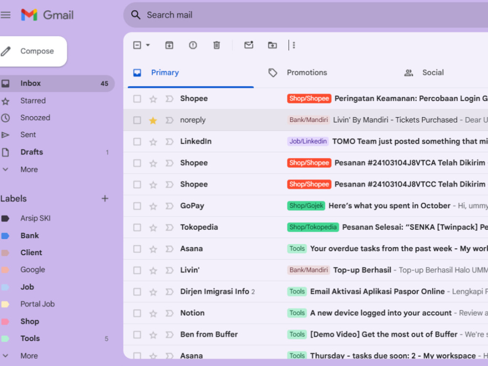488x366 pixels.
Task: Click the Move to folder icon
Action: [272, 45]
